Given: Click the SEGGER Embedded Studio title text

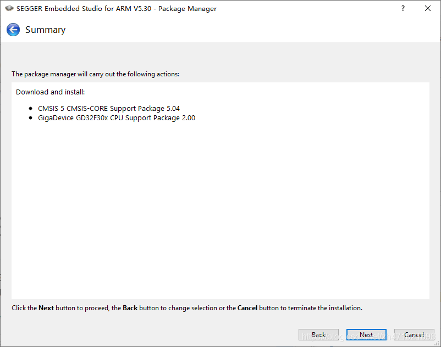Looking at the screenshot, I should pos(117,9).
